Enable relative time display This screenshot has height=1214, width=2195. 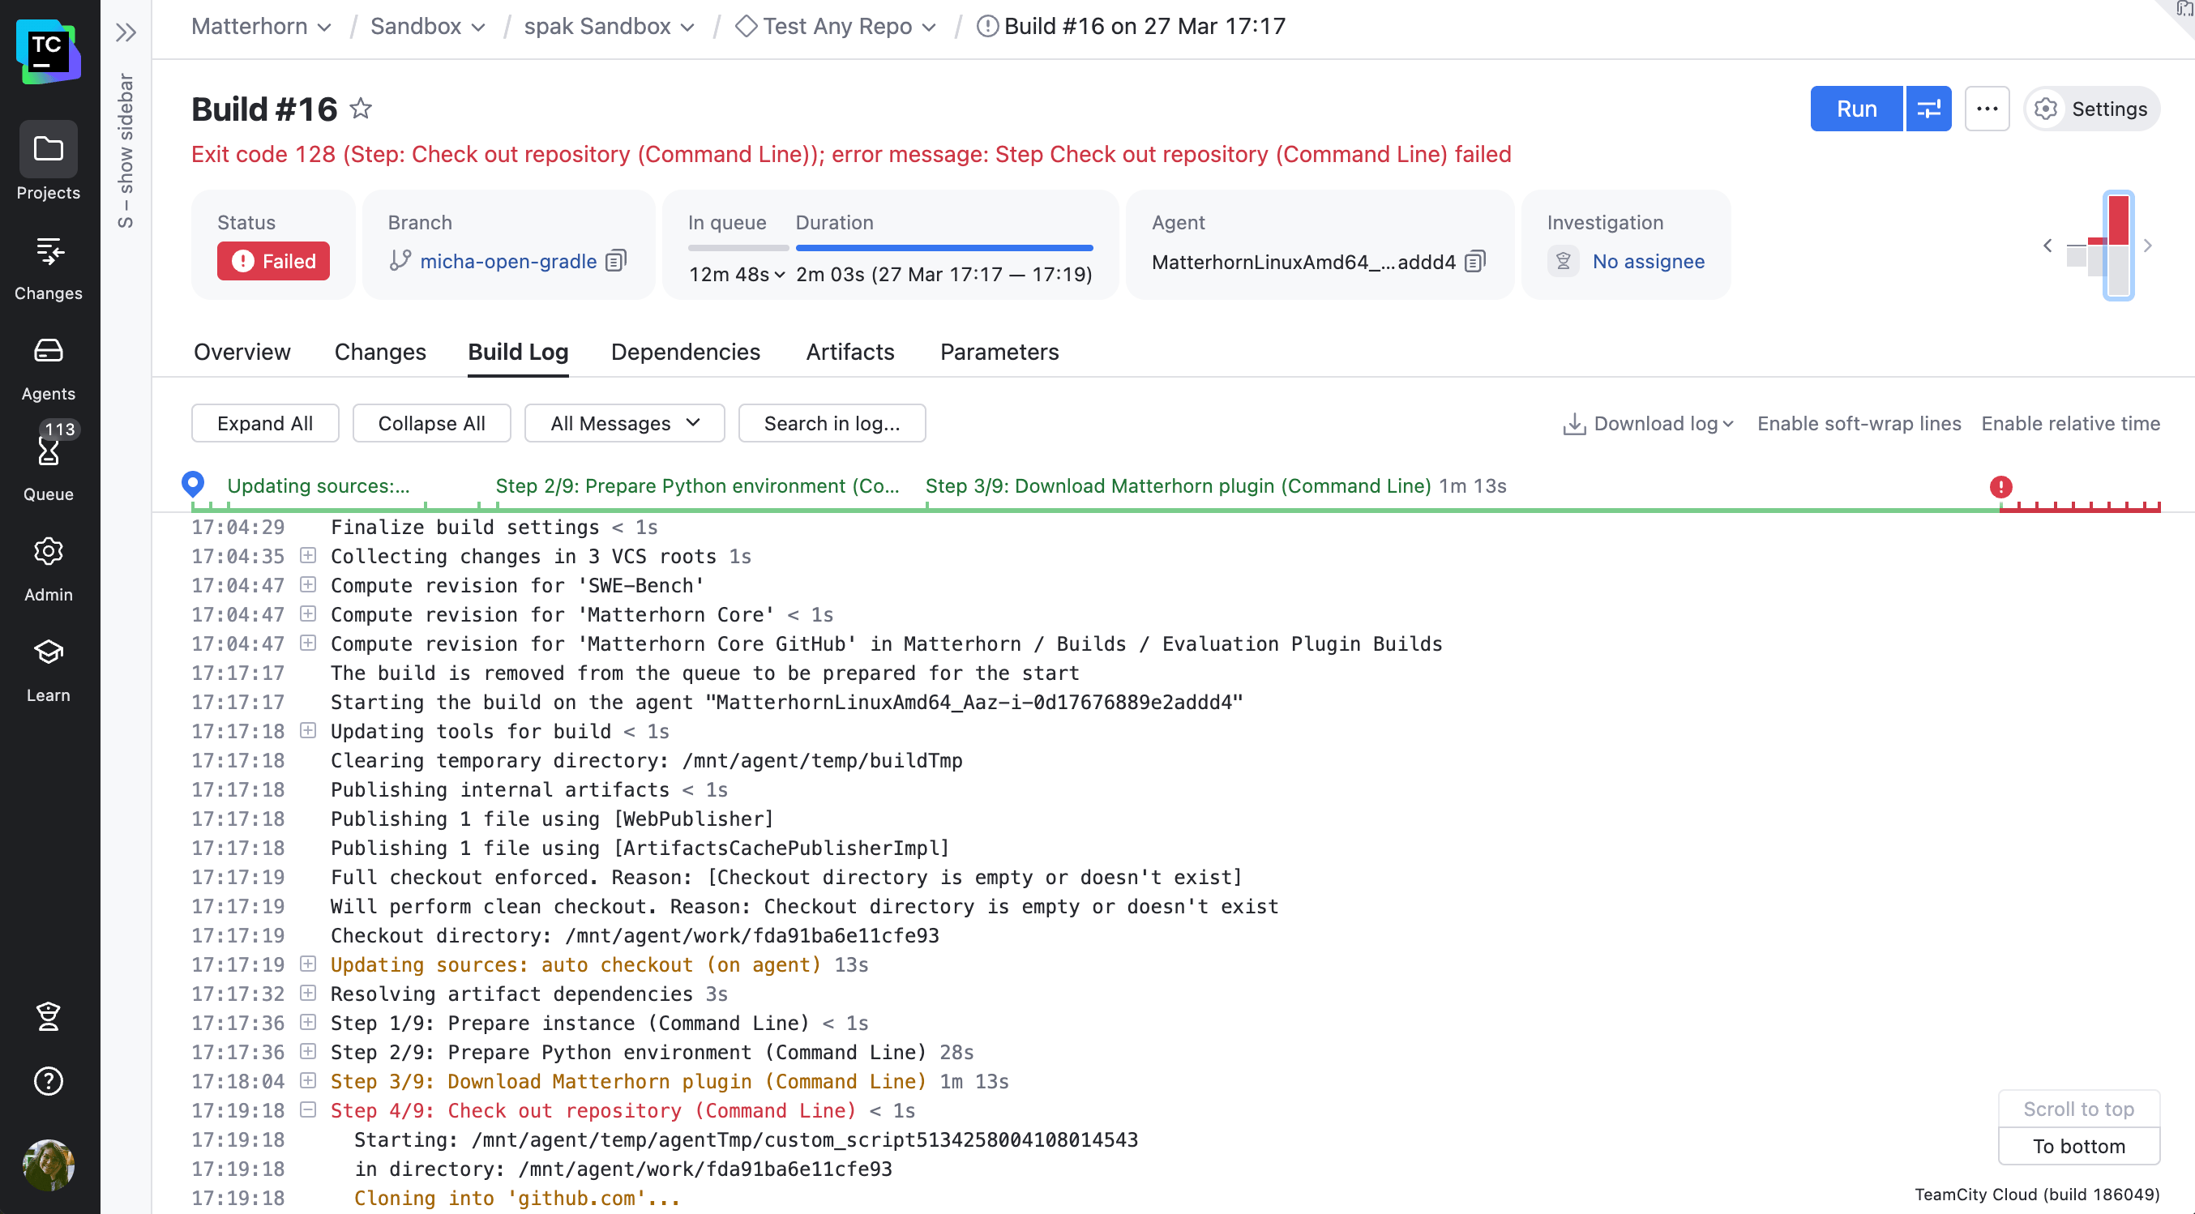click(2071, 422)
